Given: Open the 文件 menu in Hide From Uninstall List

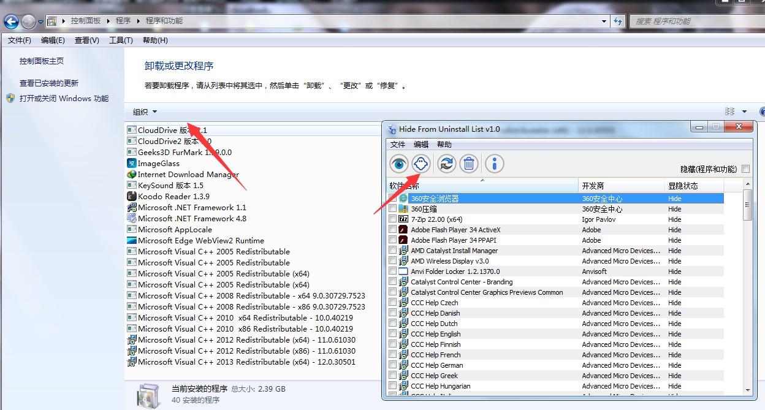Looking at the screenshot, I should [x=398, y=145].
